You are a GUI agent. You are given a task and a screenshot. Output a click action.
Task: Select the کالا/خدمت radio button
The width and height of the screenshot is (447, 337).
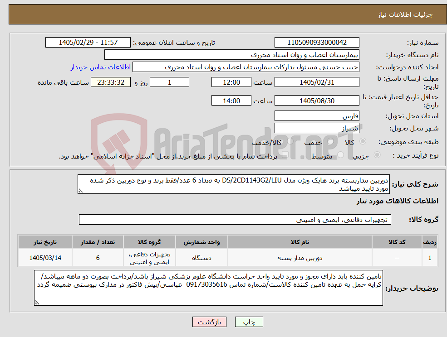290,141
